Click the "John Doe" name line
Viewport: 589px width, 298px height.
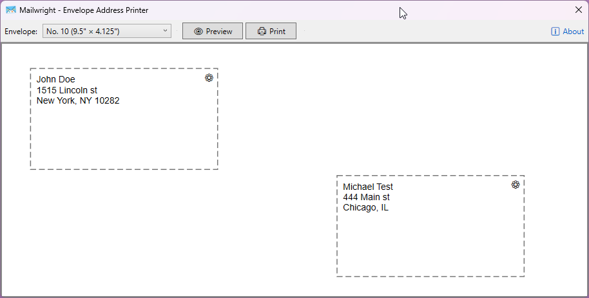click(x=55, y=79)
